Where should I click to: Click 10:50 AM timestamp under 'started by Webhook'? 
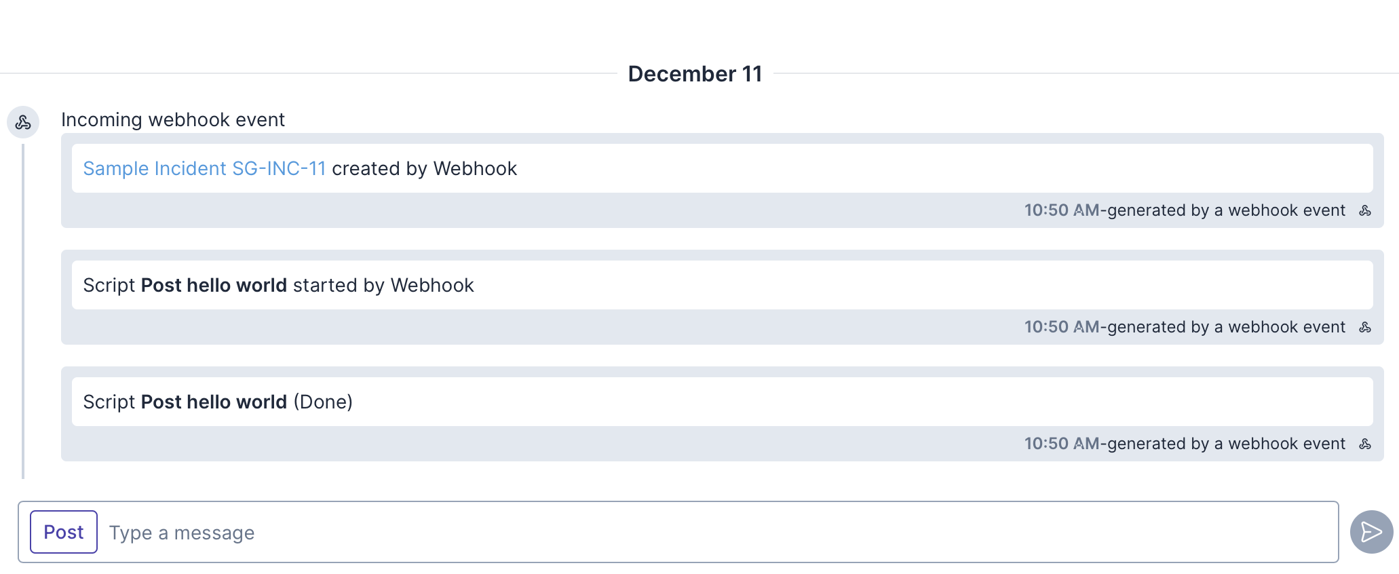(1061, 328)
